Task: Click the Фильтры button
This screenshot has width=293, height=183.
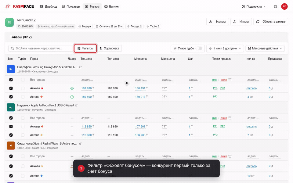Action: [85, 48]
